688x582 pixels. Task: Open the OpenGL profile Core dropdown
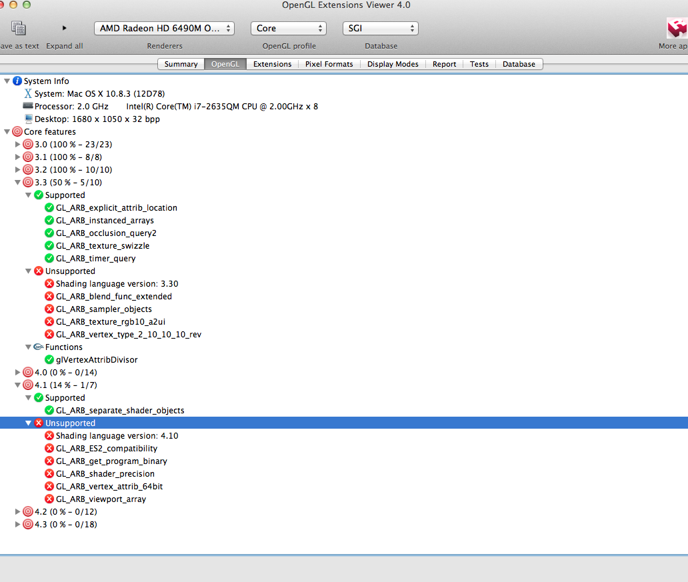[289, 29]
